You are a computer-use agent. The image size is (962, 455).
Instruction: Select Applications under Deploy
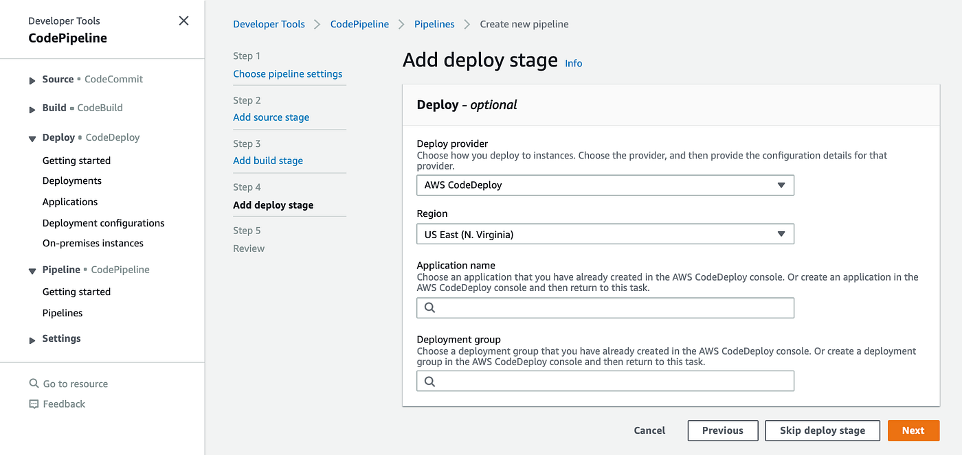click(70, 202)
